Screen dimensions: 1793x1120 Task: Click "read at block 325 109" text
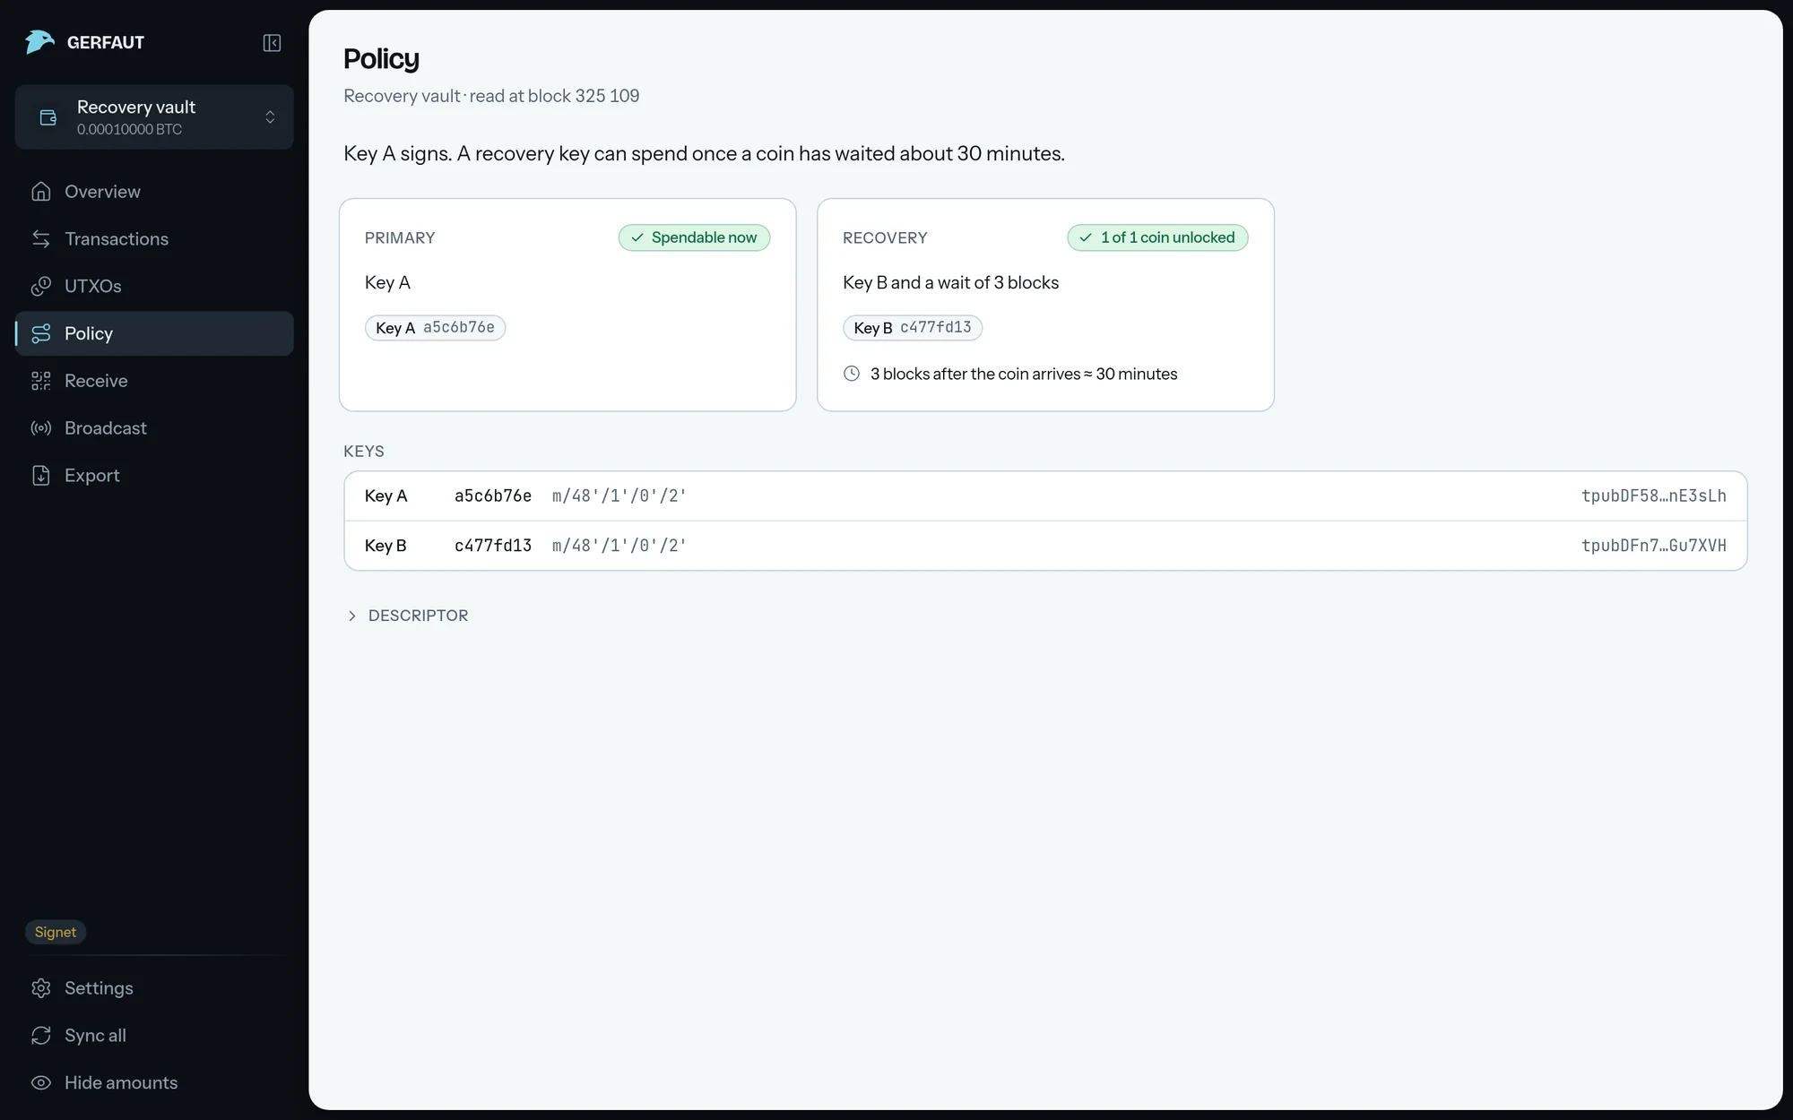click(554, 96)
